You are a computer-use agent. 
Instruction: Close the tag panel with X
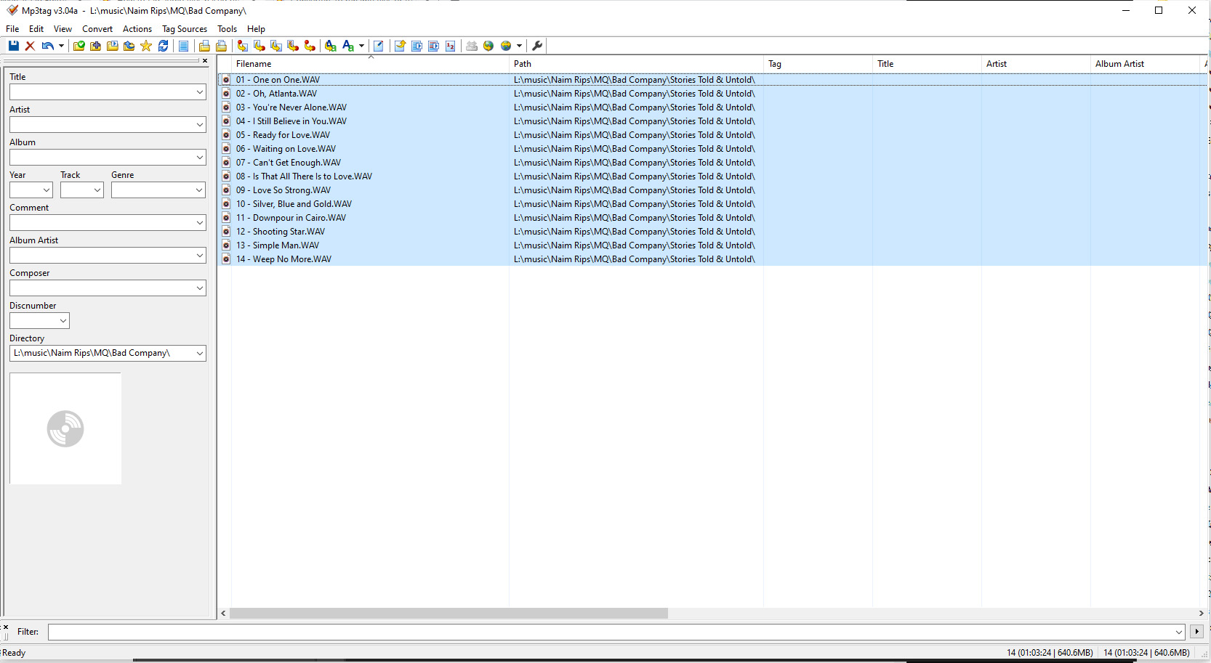pyautogui.click(x=205, y=61)
